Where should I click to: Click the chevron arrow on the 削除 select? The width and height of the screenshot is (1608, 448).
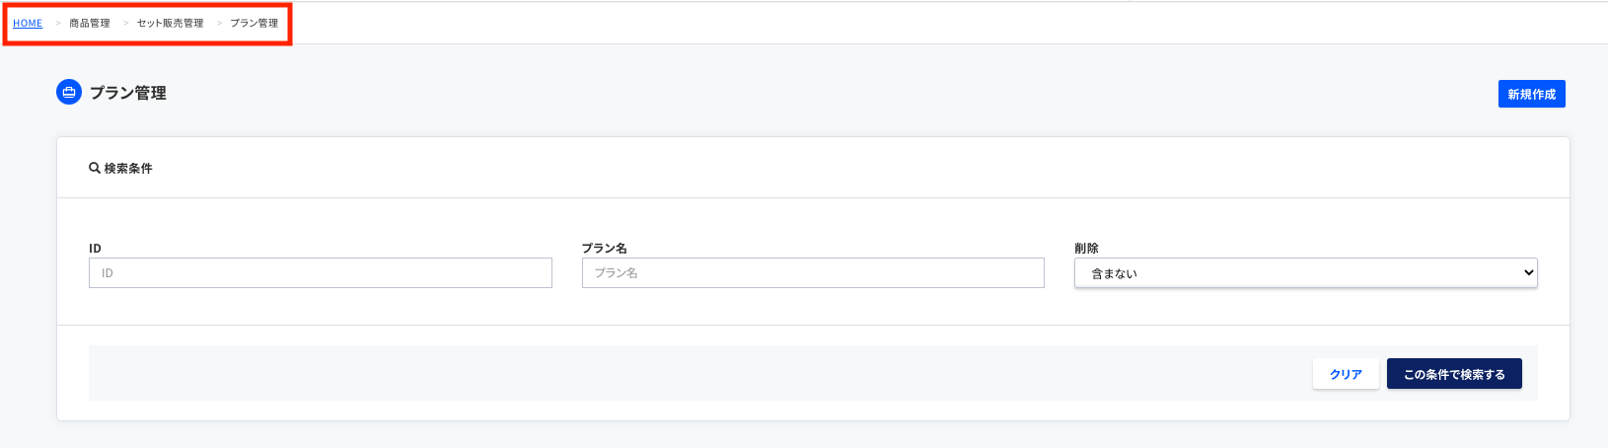1528,273
